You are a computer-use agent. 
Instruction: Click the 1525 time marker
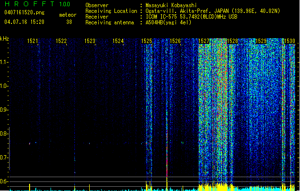pyautogui.click(x=146, y=41)
